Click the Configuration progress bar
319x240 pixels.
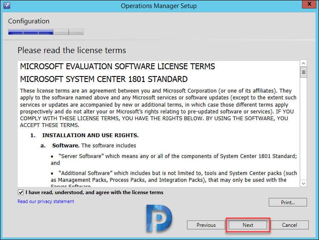[x=46, y=32]
